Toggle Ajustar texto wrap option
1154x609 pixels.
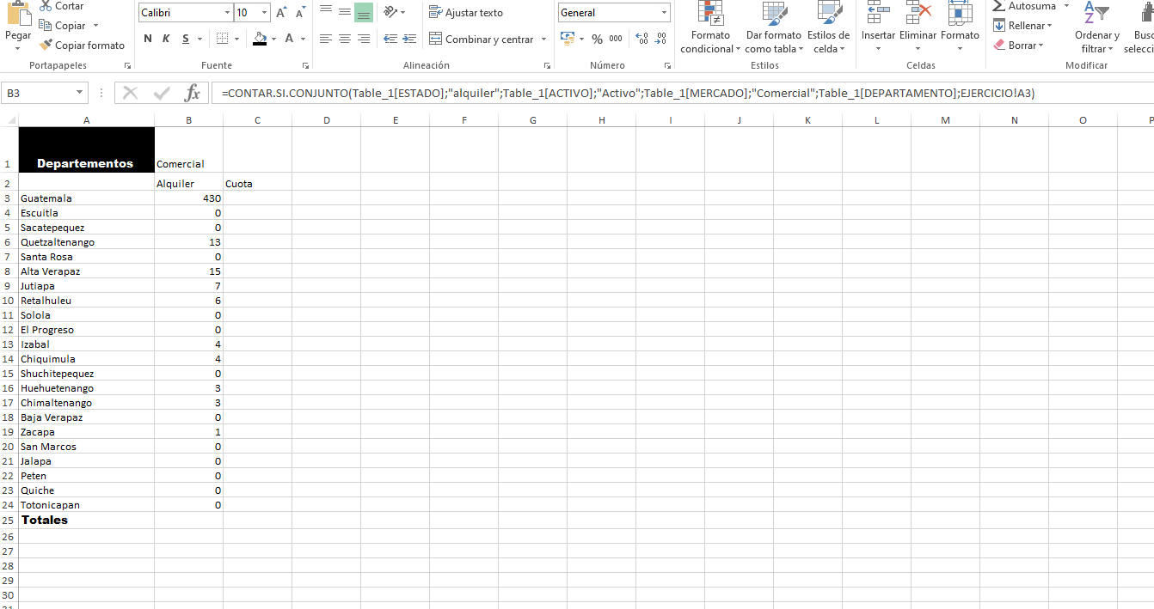point(466,13)
